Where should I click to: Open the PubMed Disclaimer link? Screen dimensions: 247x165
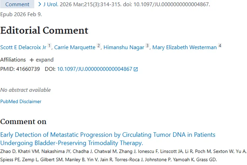21,101
